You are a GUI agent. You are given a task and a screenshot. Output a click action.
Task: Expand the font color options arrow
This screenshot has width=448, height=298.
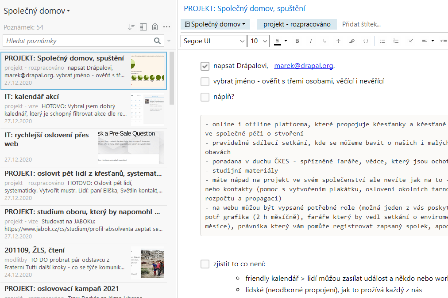pyautogui.click(x=286, y=41)
